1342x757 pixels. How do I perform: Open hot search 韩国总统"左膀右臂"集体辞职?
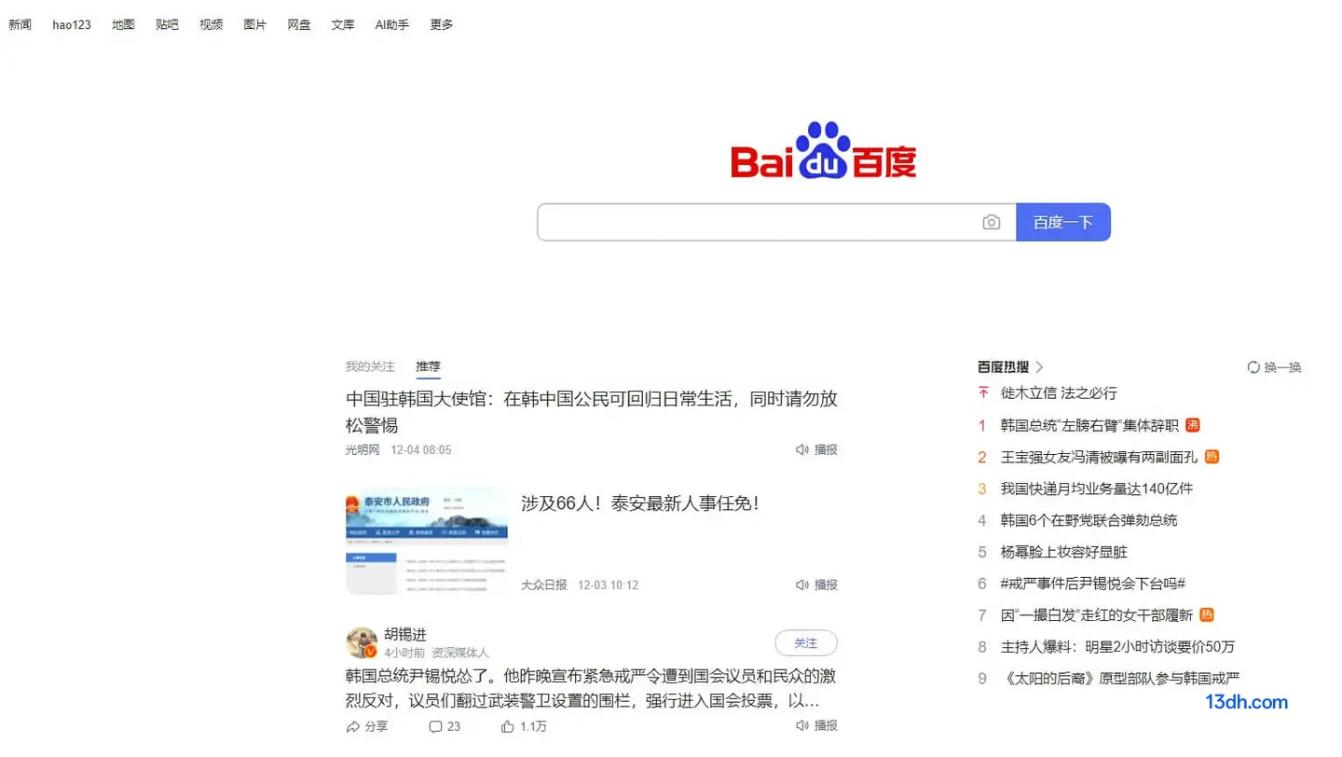1090,425
